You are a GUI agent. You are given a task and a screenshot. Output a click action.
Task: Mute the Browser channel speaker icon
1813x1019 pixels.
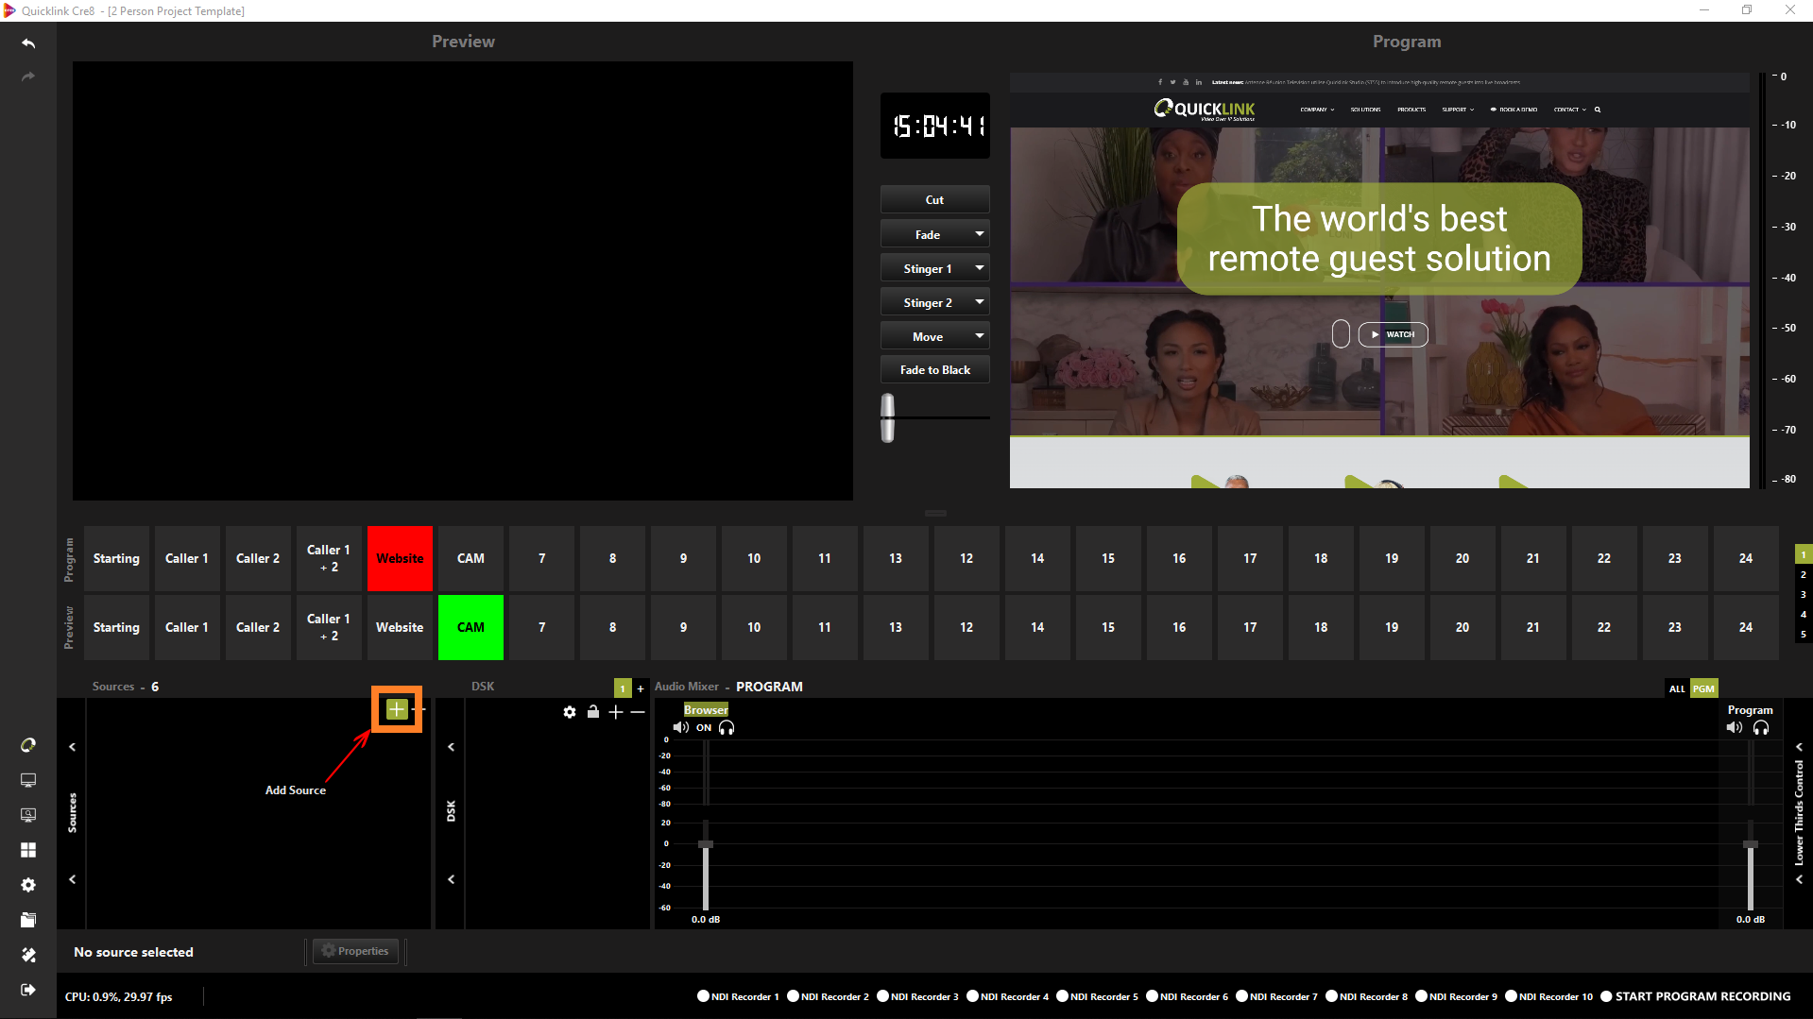tap(680, 727)
